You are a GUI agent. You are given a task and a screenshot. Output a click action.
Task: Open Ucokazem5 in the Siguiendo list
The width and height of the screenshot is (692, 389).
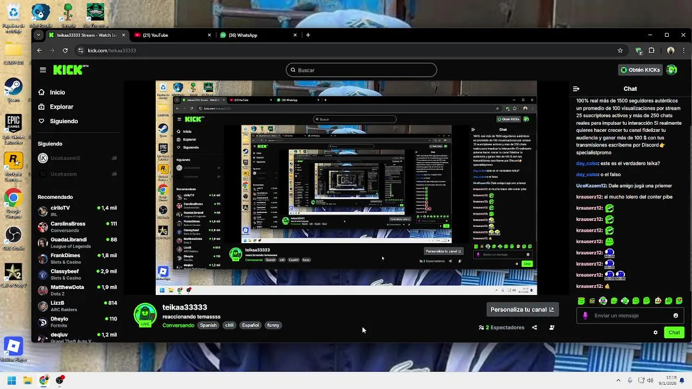(77, 158)
